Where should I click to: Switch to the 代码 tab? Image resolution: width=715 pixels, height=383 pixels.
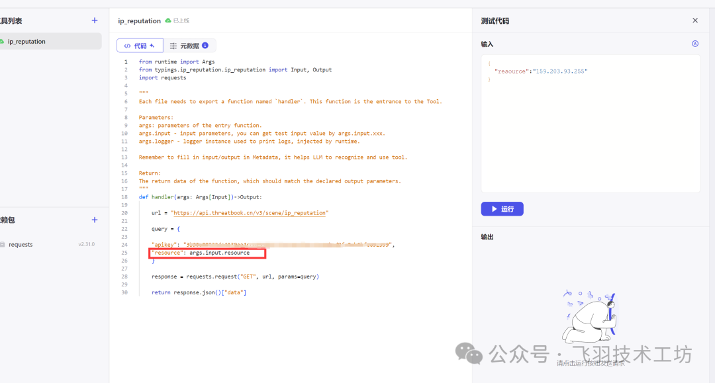pos(140,46)
